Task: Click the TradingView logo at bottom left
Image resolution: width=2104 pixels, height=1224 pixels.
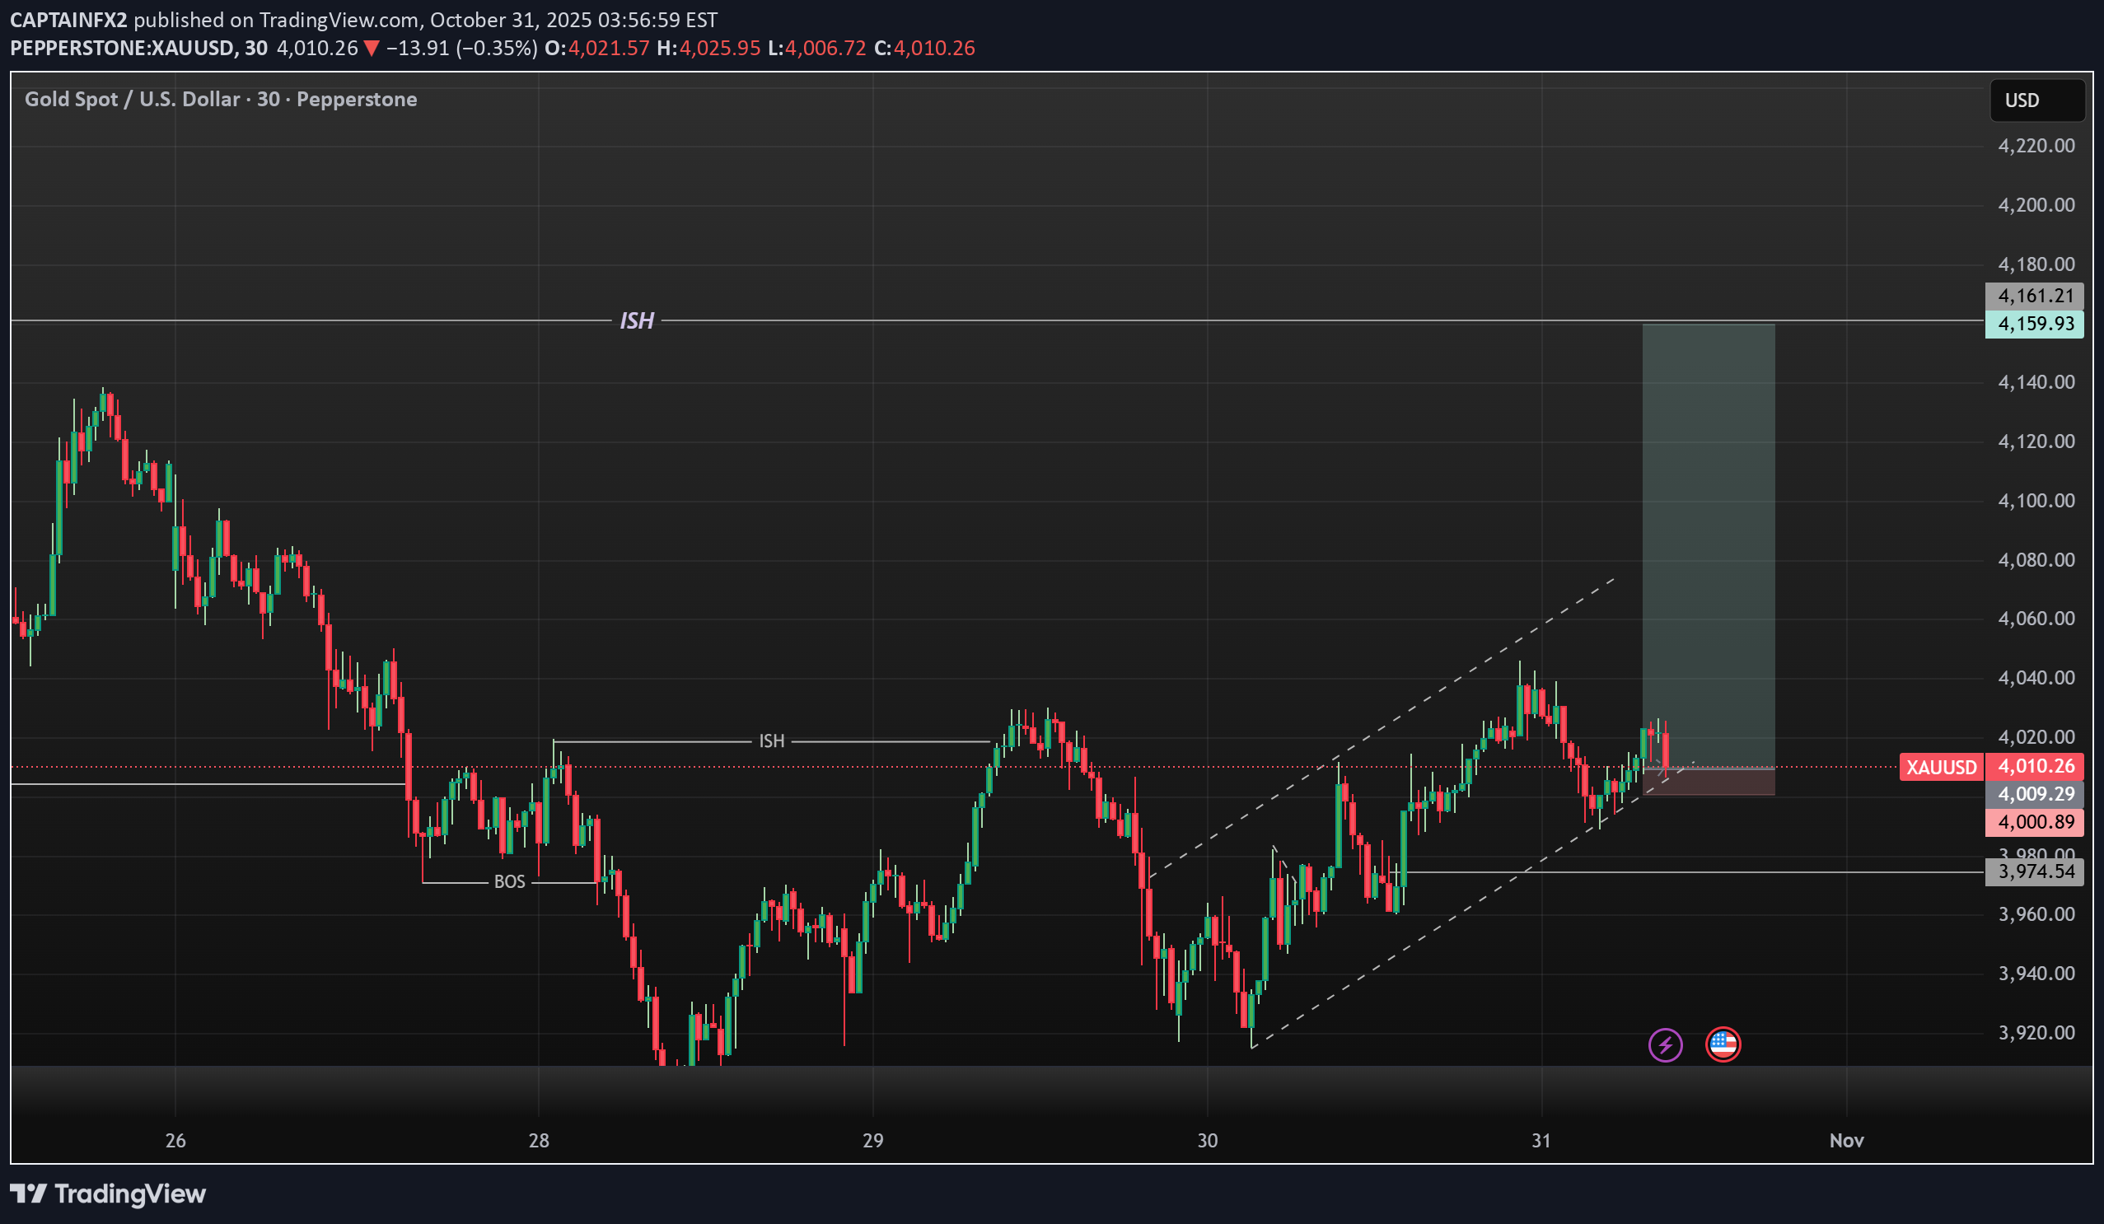Action: pos(108,1193)
